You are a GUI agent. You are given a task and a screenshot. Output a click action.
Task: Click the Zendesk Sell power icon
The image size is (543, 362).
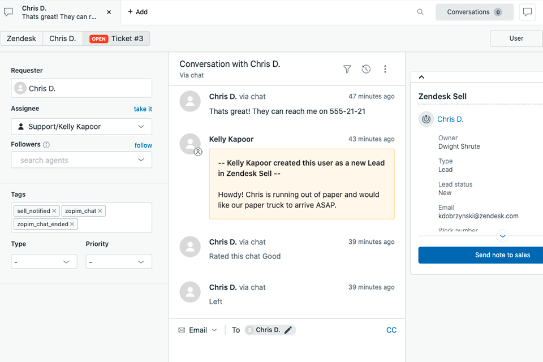coord(426,119)
